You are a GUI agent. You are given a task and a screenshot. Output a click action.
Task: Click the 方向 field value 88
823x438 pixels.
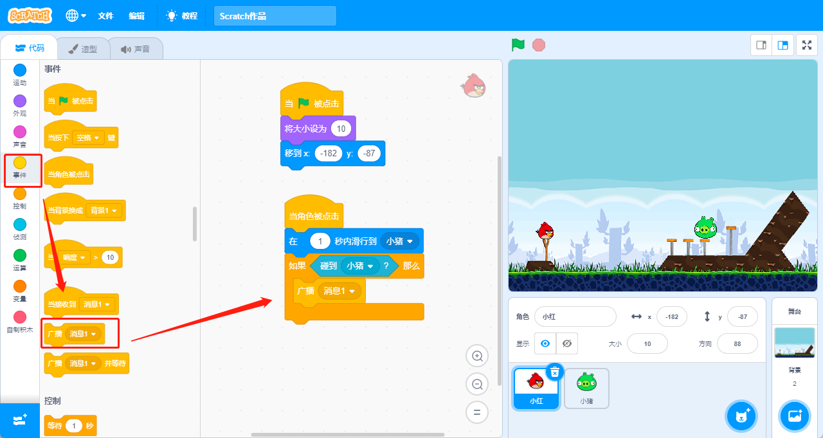pos(737,343)
